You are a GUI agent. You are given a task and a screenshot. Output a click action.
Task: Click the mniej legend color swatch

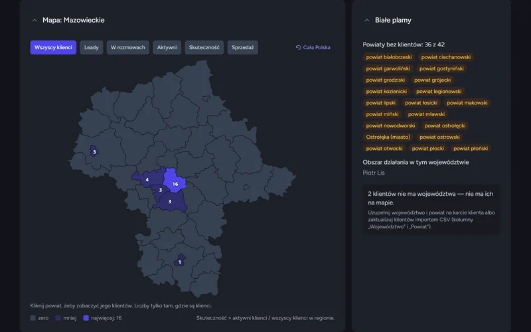pyautogui.click(x=58, y=318)
